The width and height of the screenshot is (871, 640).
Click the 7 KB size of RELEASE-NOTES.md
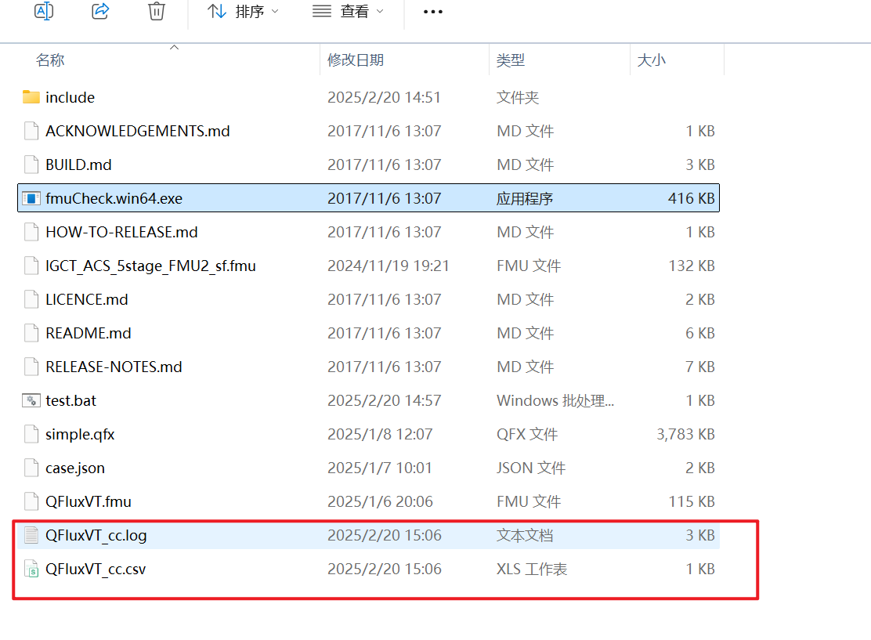700,367
